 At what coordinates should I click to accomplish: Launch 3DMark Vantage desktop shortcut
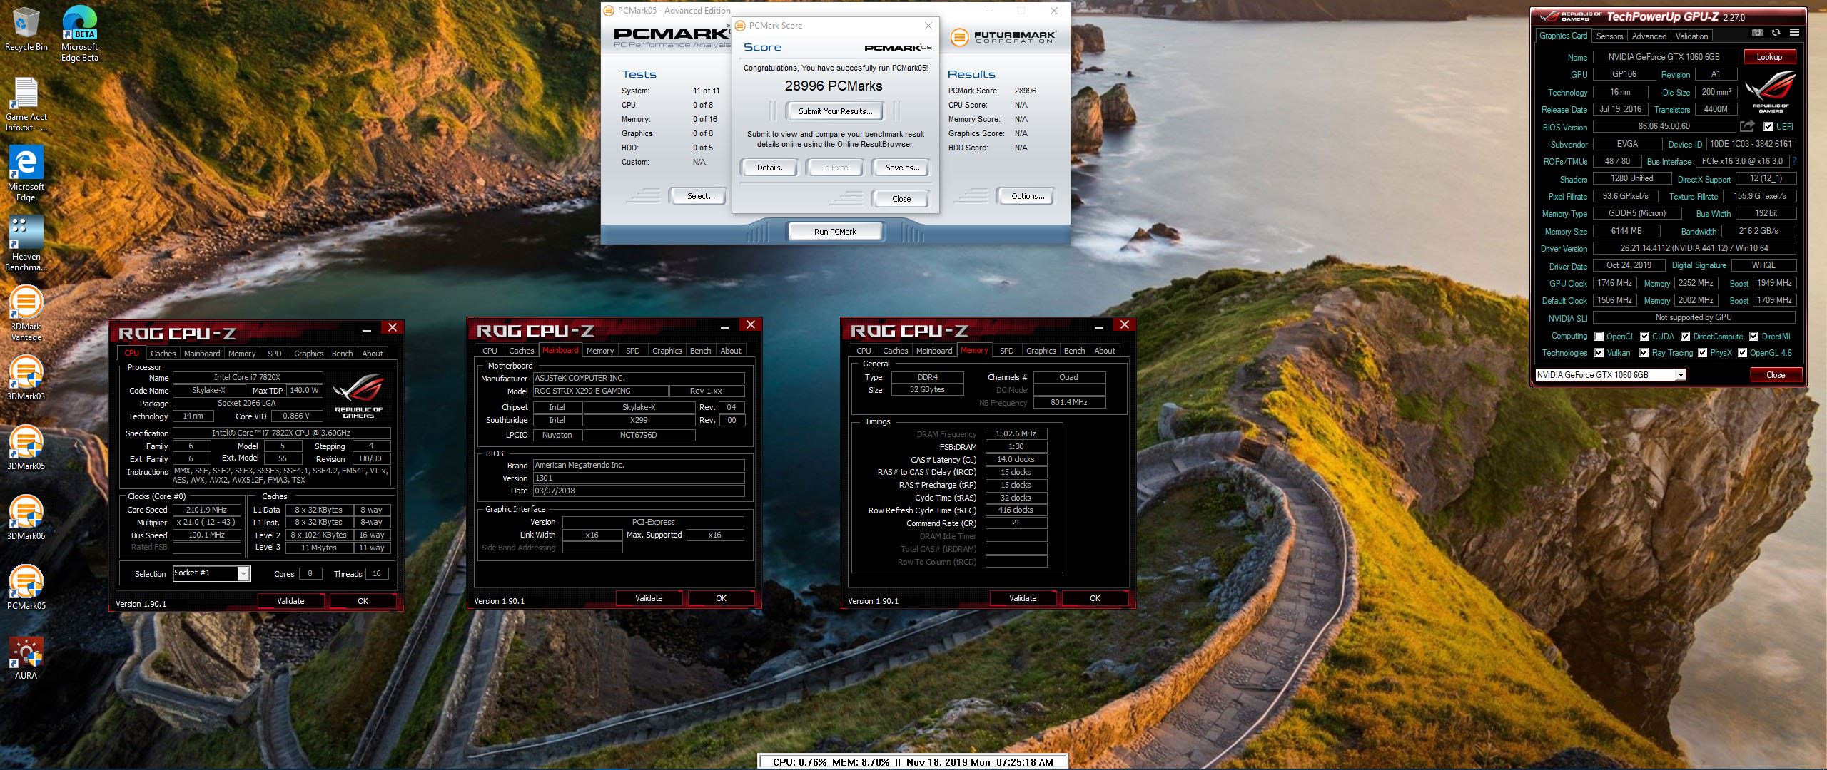pyautogui.click(x=26, y=314)
